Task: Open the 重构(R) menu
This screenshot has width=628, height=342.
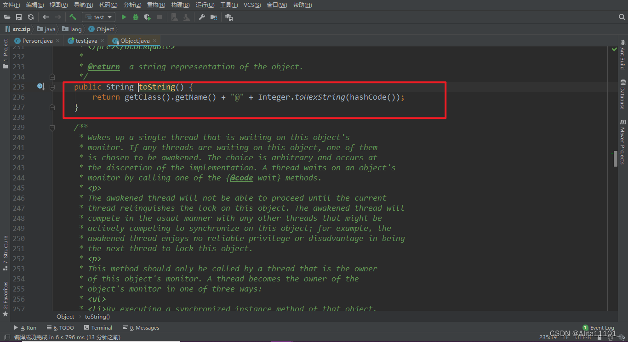Action: pos(156,5)
